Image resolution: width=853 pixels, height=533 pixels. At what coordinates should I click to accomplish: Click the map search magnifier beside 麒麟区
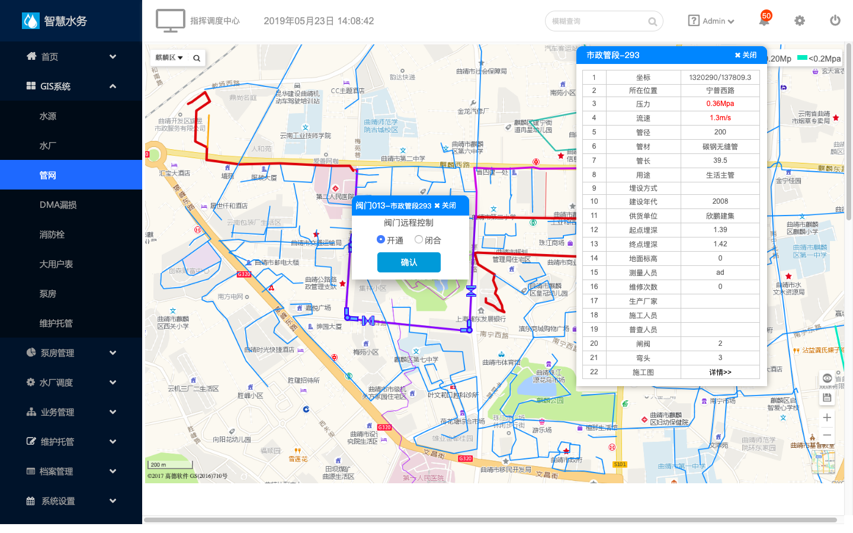[197, 58]
